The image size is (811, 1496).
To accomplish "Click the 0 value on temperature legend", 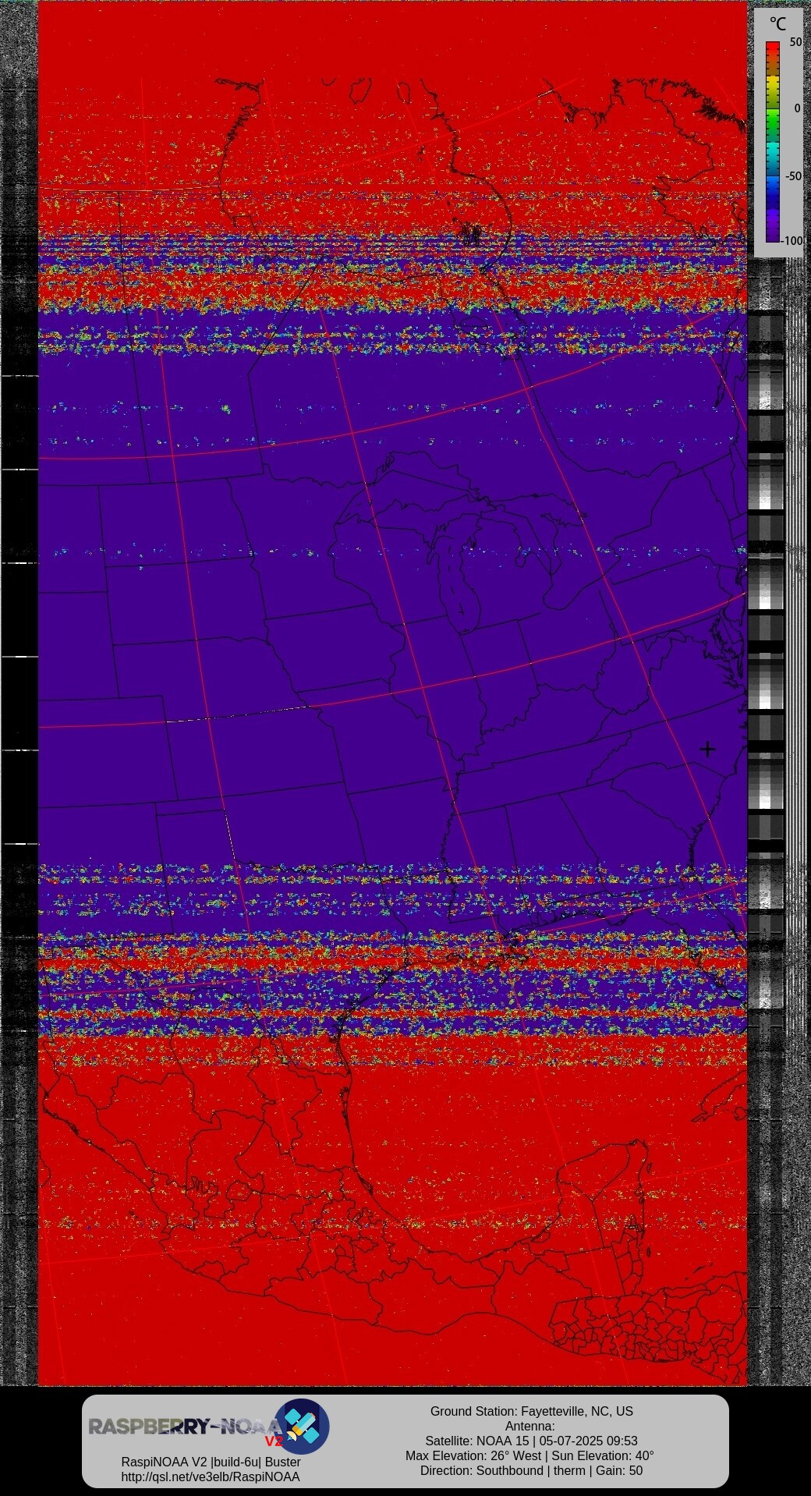I will pyautogui.click(x=797, y=108).
